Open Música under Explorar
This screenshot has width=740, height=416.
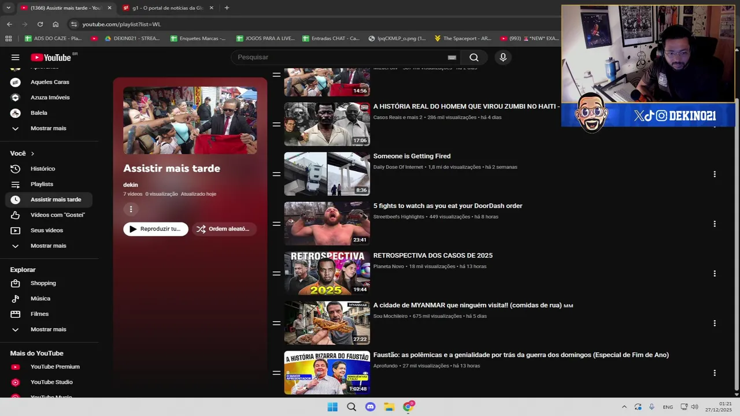click(49, 299)
